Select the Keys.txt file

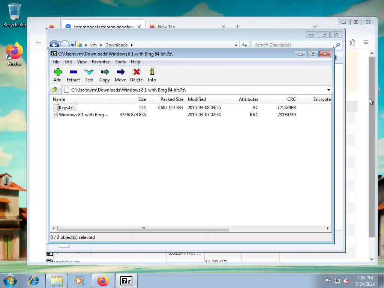66,107
